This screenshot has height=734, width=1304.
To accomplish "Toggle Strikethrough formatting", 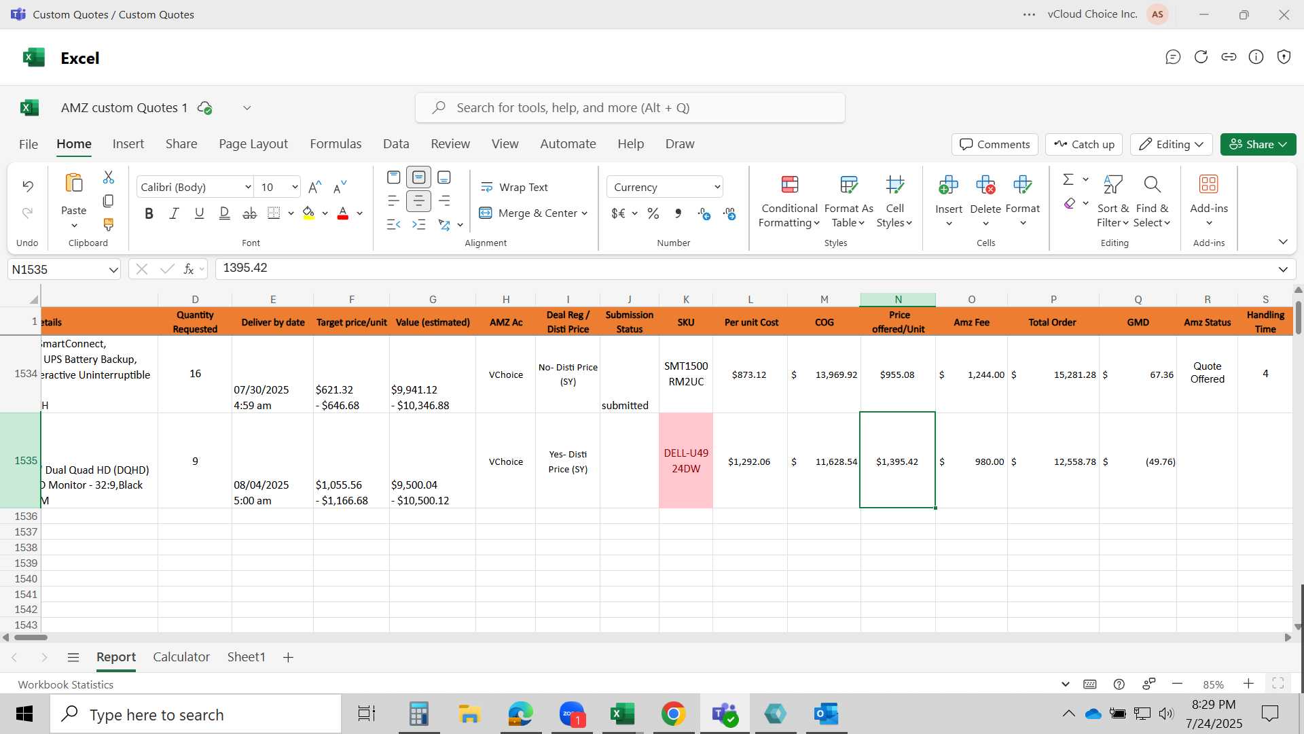I will point(250,213).
